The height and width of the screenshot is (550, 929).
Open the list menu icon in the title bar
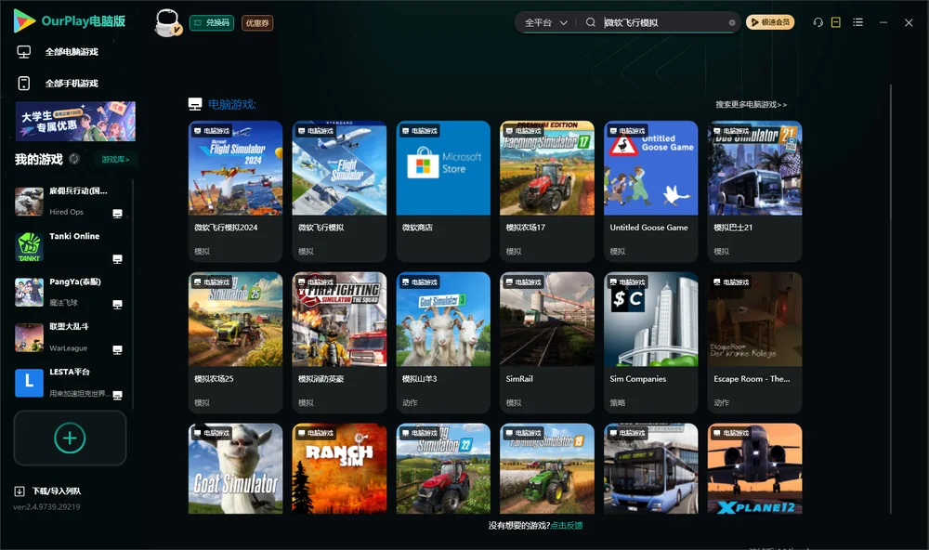coord(857,22)
